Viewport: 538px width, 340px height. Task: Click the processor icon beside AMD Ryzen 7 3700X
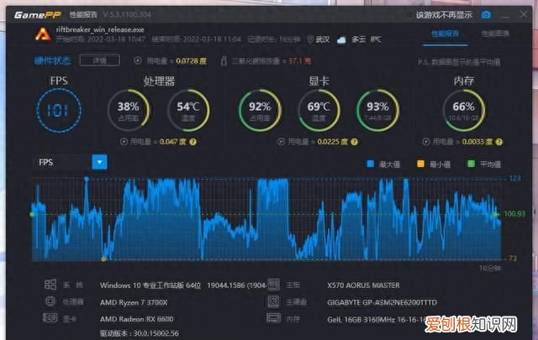(x=50, y=301)
